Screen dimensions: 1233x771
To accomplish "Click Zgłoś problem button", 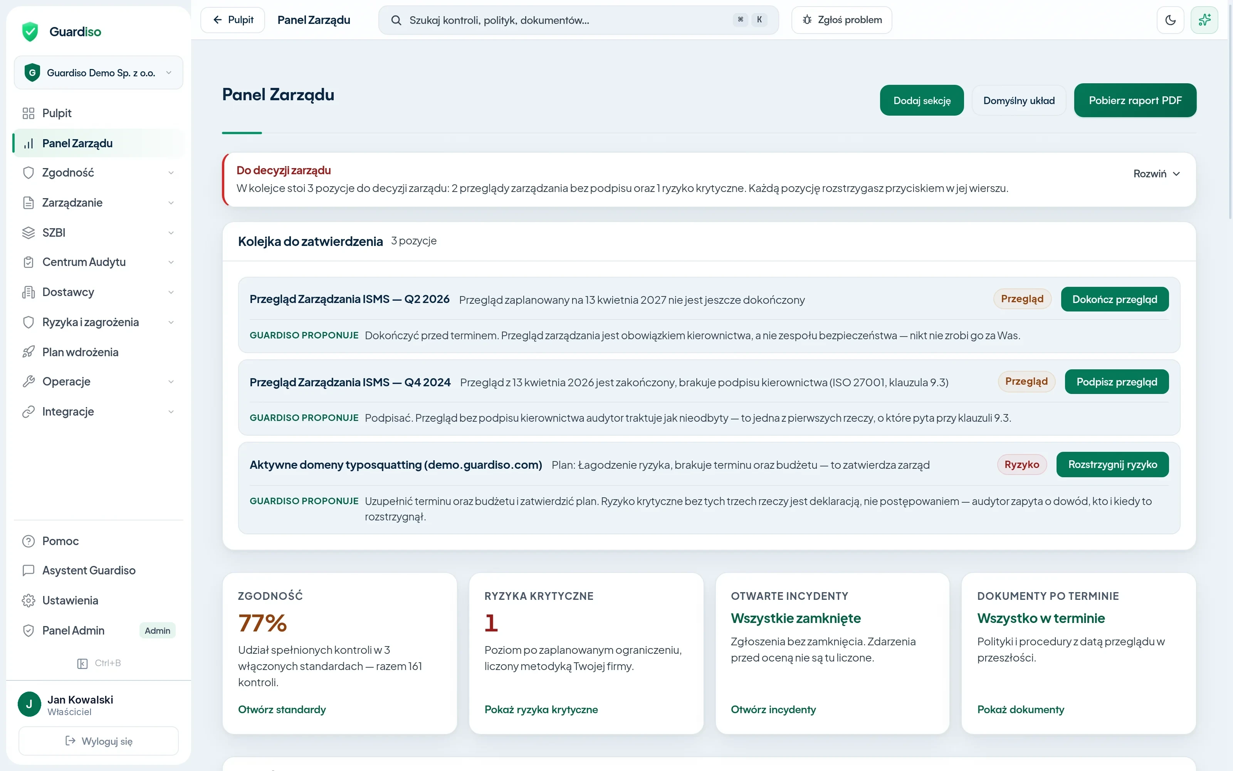I will point(842,20).
